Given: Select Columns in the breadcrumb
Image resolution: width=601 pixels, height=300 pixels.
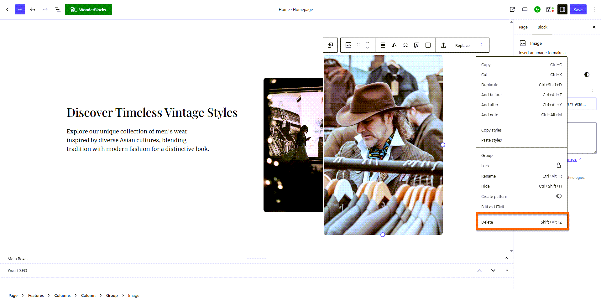Looking at the screenshot, I should pyautogui.click(x=62, y=295).
